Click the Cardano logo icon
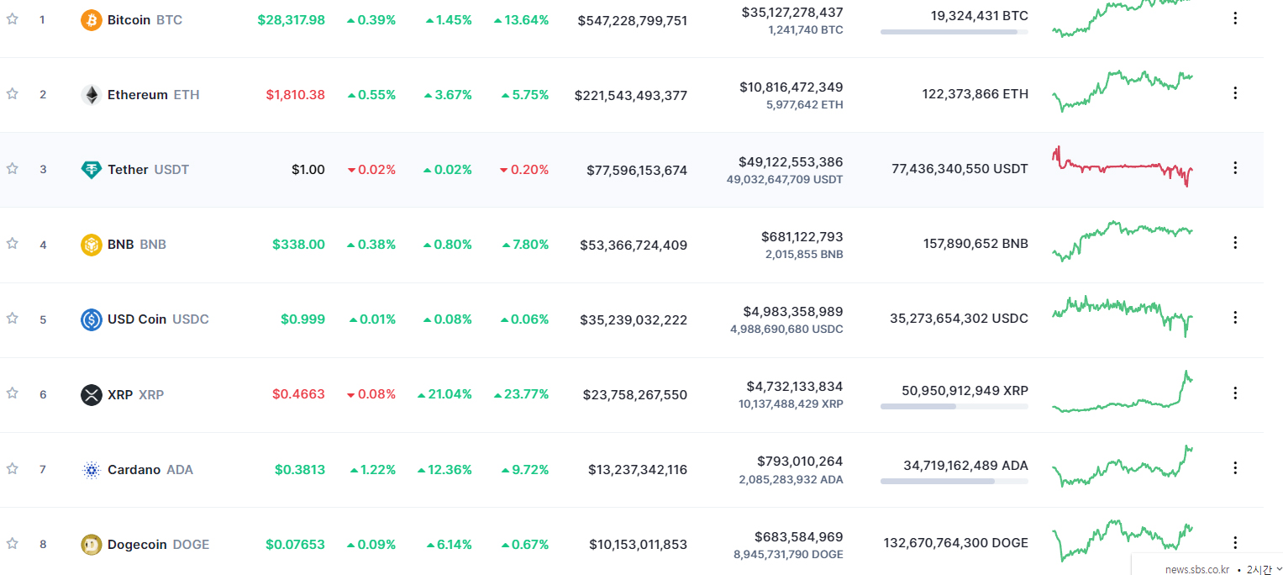Image resolution: width=1283 pixels, height=575 pixels. pos(92,470)
